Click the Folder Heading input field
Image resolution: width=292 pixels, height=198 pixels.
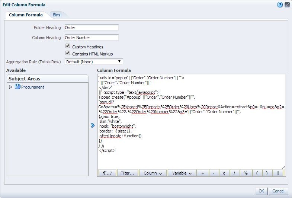pos(92,28)
